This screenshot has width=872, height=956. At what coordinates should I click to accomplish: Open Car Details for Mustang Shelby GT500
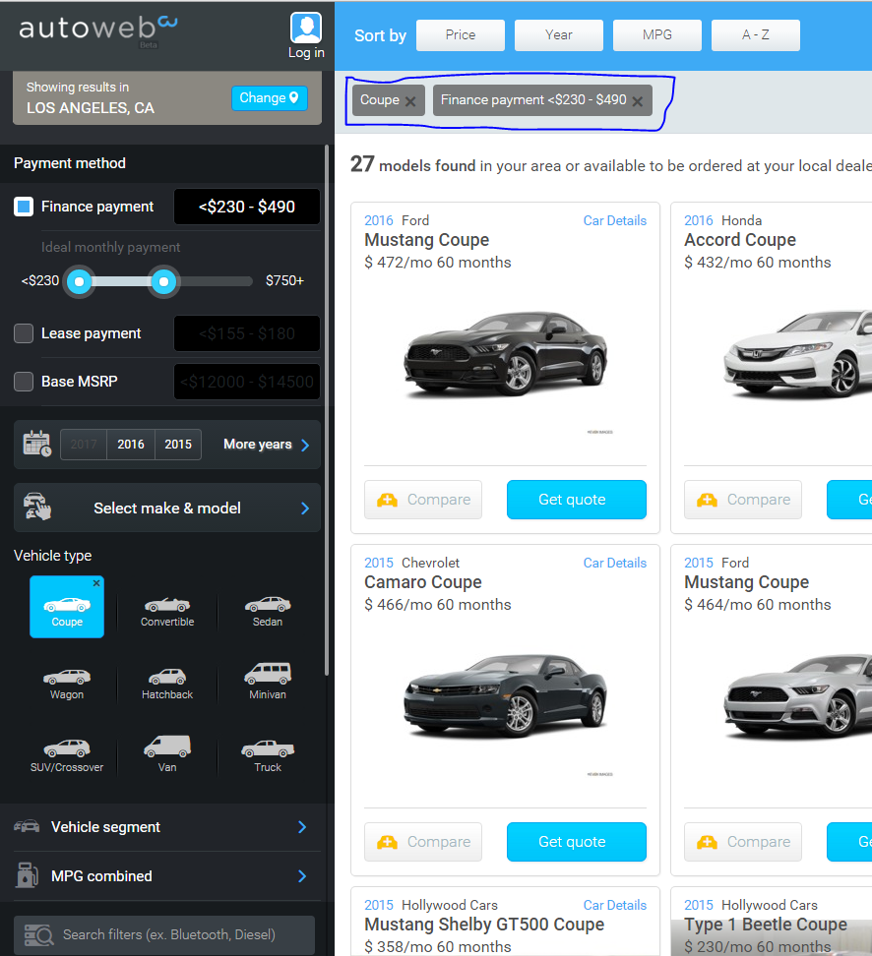click(x=614, y=905)
